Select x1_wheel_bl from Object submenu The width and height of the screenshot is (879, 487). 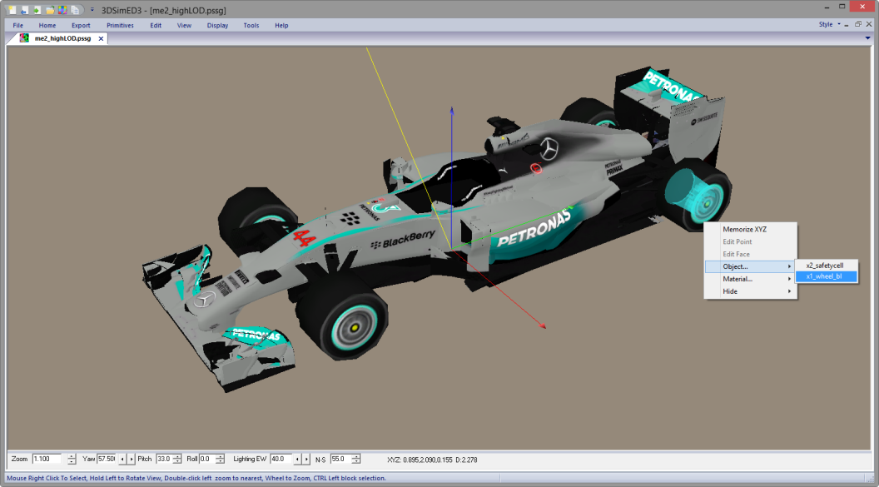point(827,276)
